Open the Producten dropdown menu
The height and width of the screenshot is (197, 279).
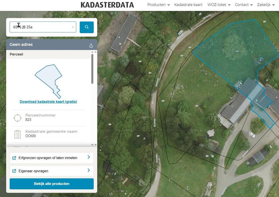[158, 5]
